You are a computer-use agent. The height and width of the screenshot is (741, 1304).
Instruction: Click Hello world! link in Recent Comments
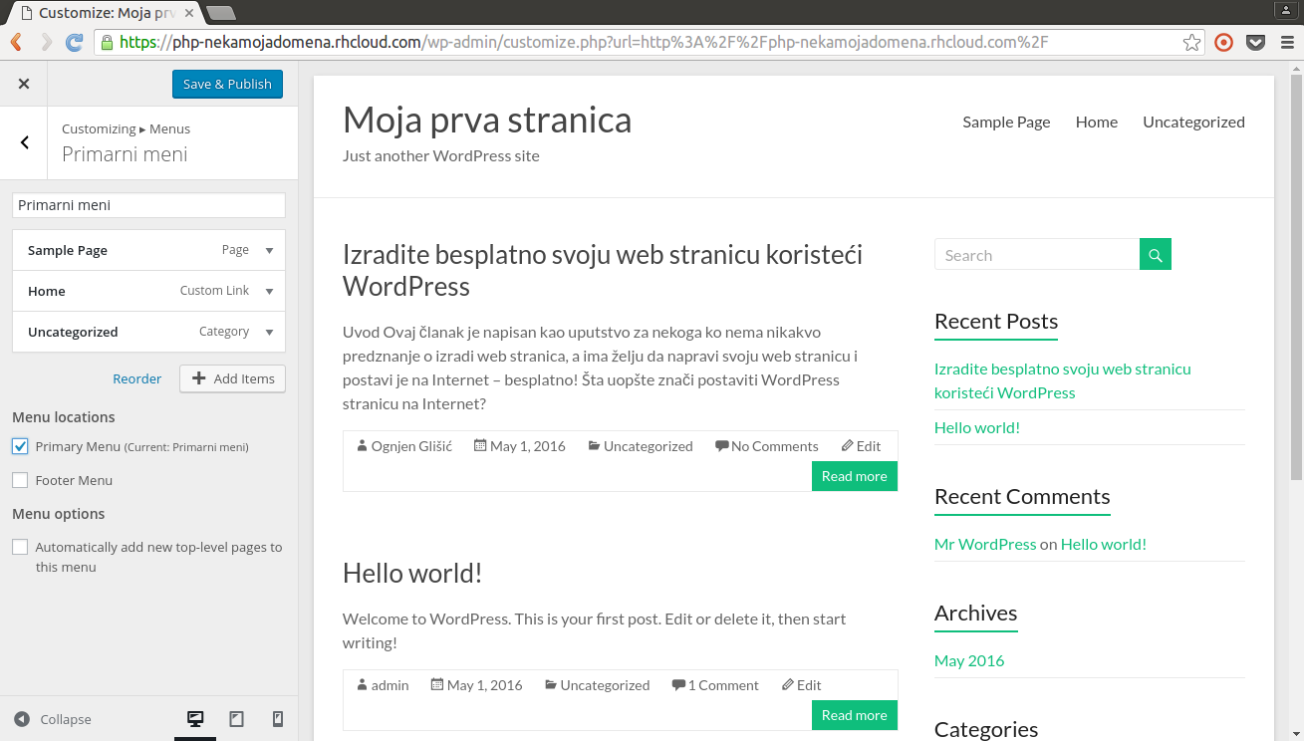1104,544
